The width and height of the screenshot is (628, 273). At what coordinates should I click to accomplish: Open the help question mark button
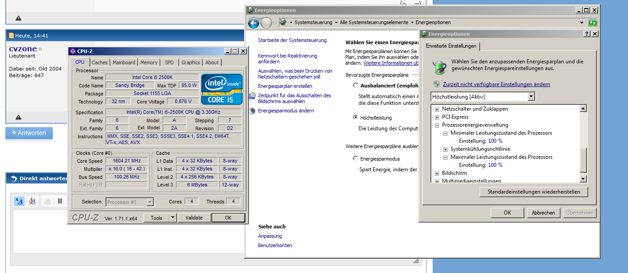586,34
